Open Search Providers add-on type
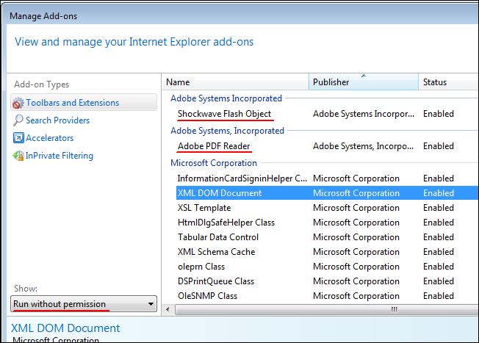The height and width of the screenshot is (343, 479). click(x=57, y=120)
